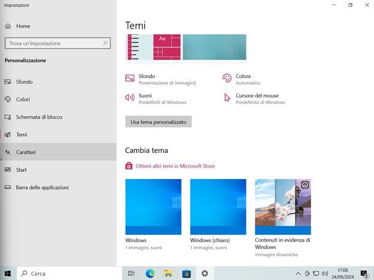Open the notification center icon
This screenshot has width=374, height=280.
pos(364,274)
